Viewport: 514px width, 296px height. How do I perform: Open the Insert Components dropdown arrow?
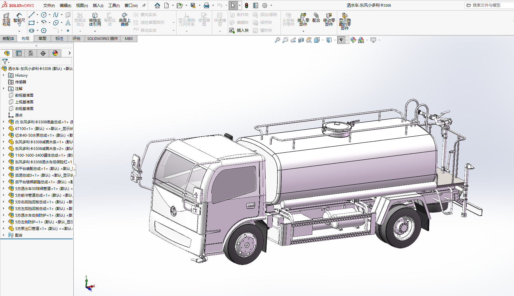tap(303, 31)
